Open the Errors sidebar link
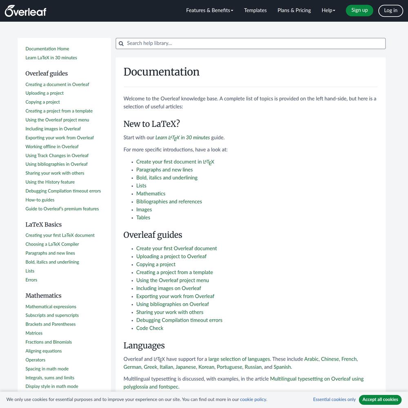Screen dimensions: 408x408 click(31, 280)
